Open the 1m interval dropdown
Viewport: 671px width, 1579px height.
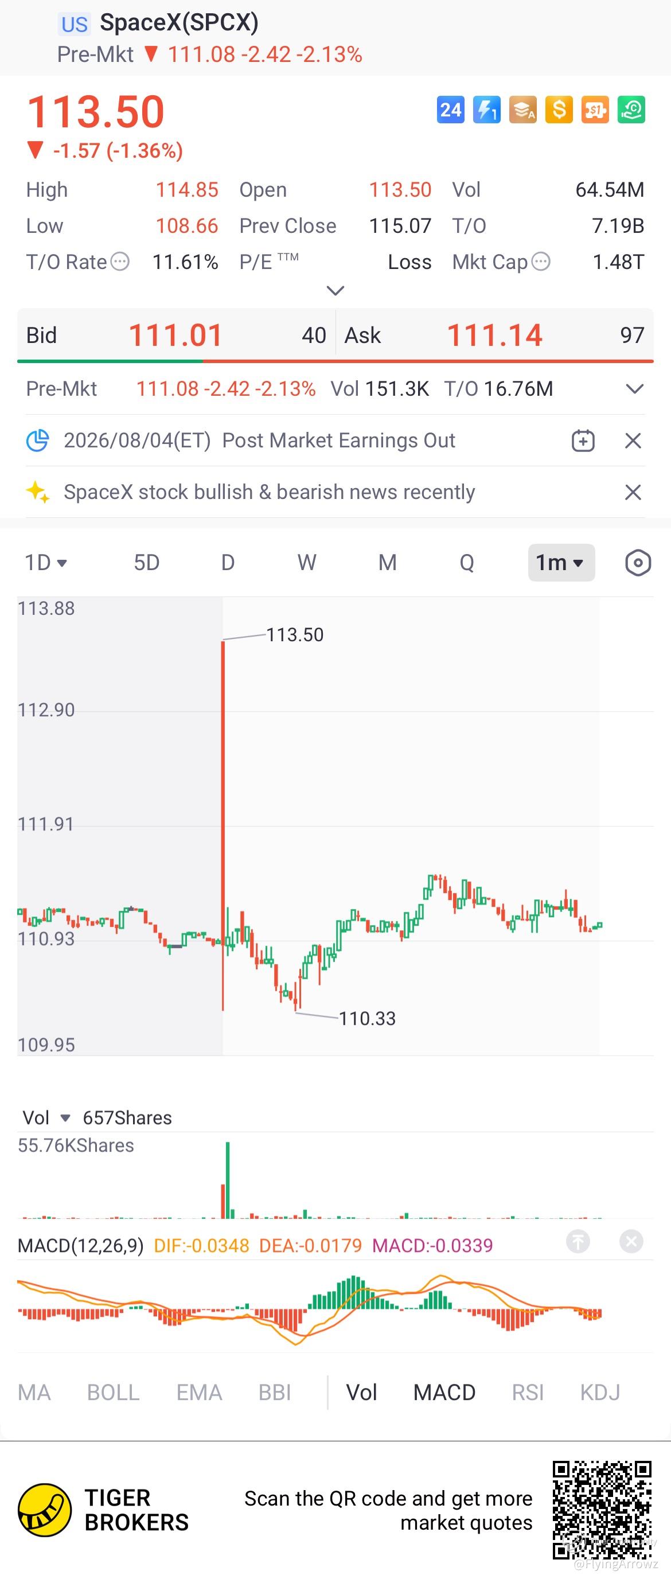pyautogui.click(x=561, y=563)
